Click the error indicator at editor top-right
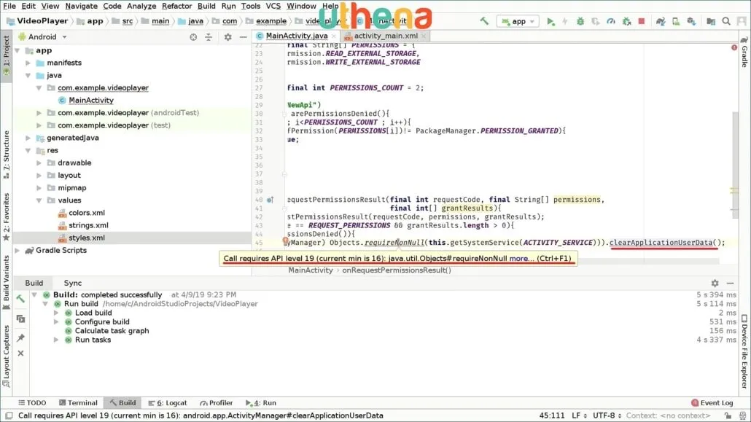Image resolution: width=751 pixels, height=422 pixels. 734,47
